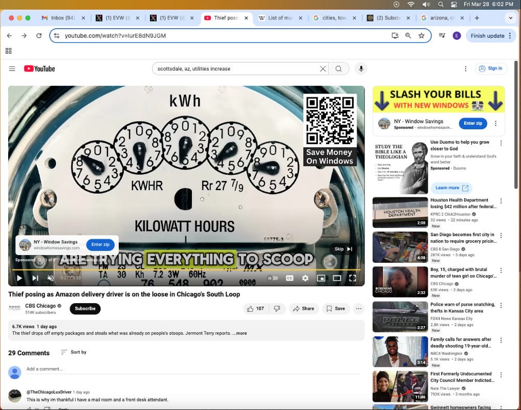Sign in to YouTube
This screenshot has width=521, height=410.
tap(491, 69)
